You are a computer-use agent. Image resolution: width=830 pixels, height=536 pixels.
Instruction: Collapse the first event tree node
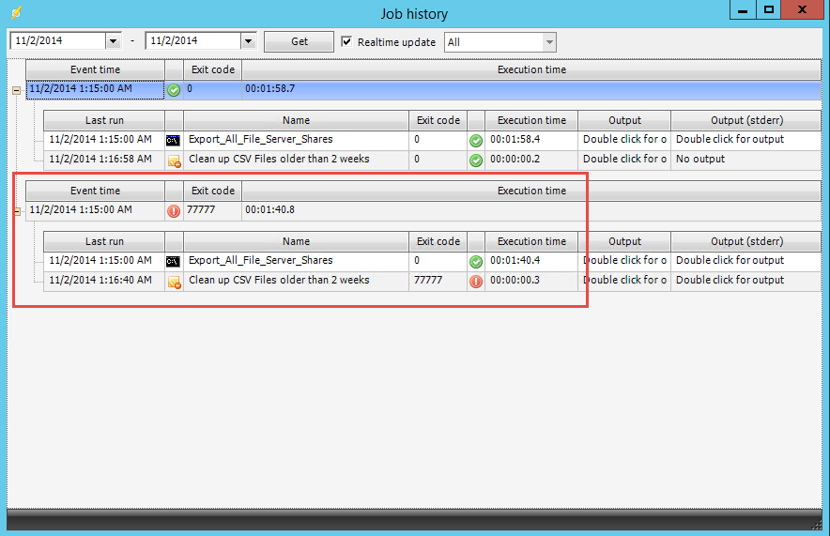(16, 90)
